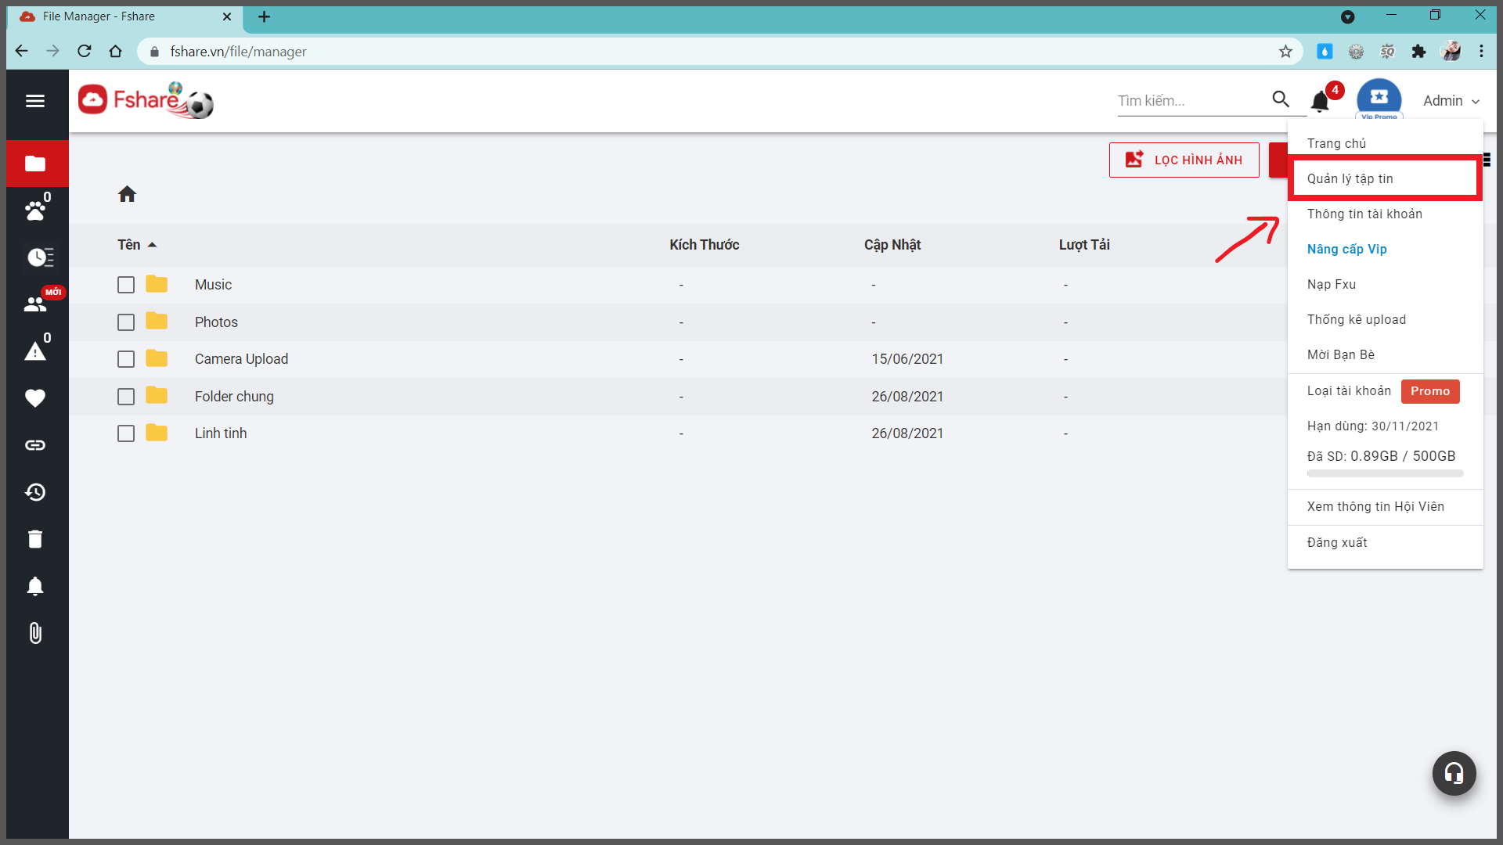Image resolution: width=1503 pixels, height=845 pixels.
Task: Click the favorites heart icon in sidebar
Action: [35, 398]
